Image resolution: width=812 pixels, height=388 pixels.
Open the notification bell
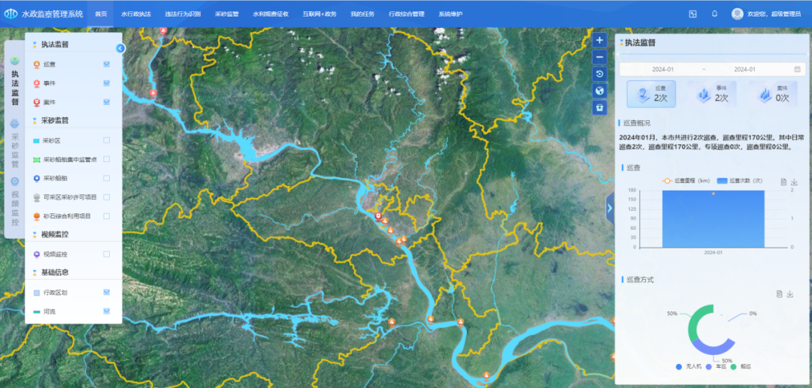click(x=714, y=14)
